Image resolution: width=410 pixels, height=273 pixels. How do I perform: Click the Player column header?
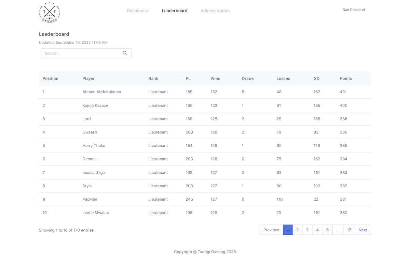pyautogui.click(x=88, y=78)
